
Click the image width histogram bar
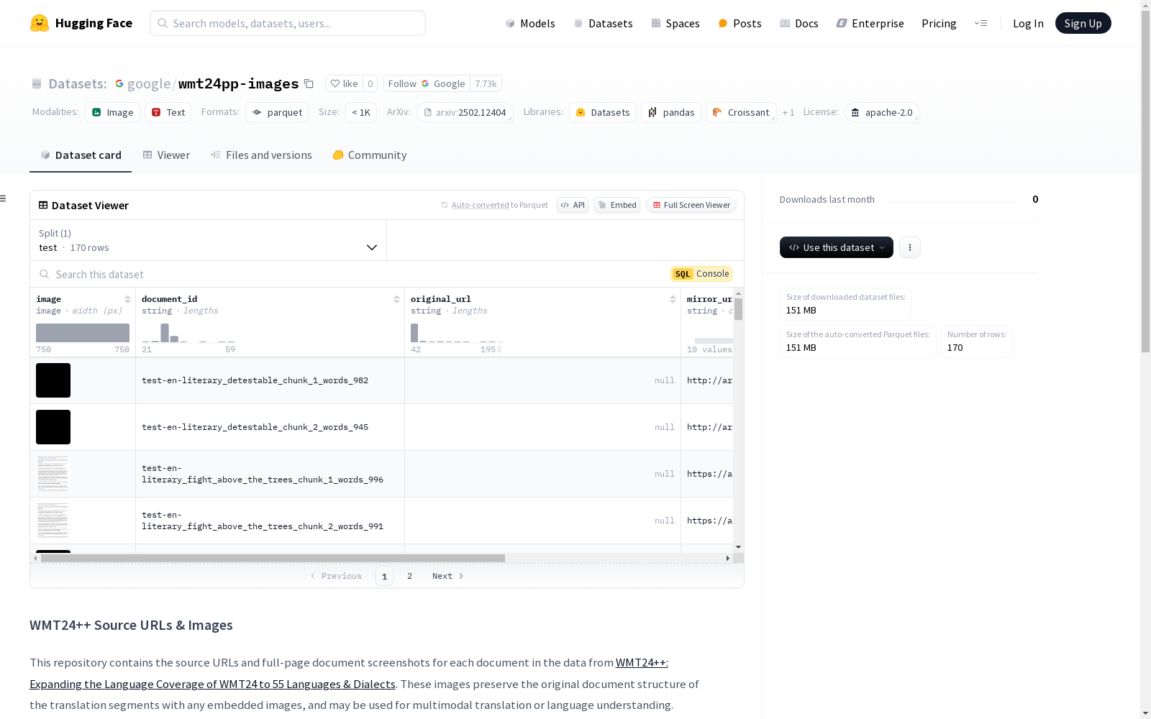click(83, 333)
